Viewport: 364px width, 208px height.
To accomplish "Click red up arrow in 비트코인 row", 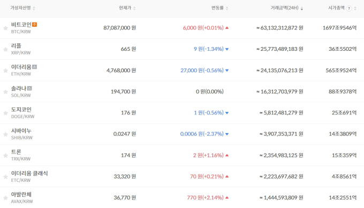I will pos(227,28).
